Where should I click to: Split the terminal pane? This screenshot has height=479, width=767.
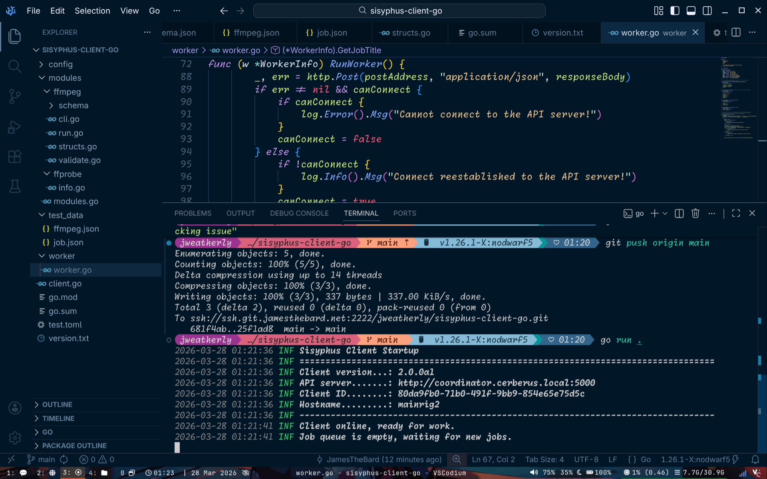[x=679, y=214]
